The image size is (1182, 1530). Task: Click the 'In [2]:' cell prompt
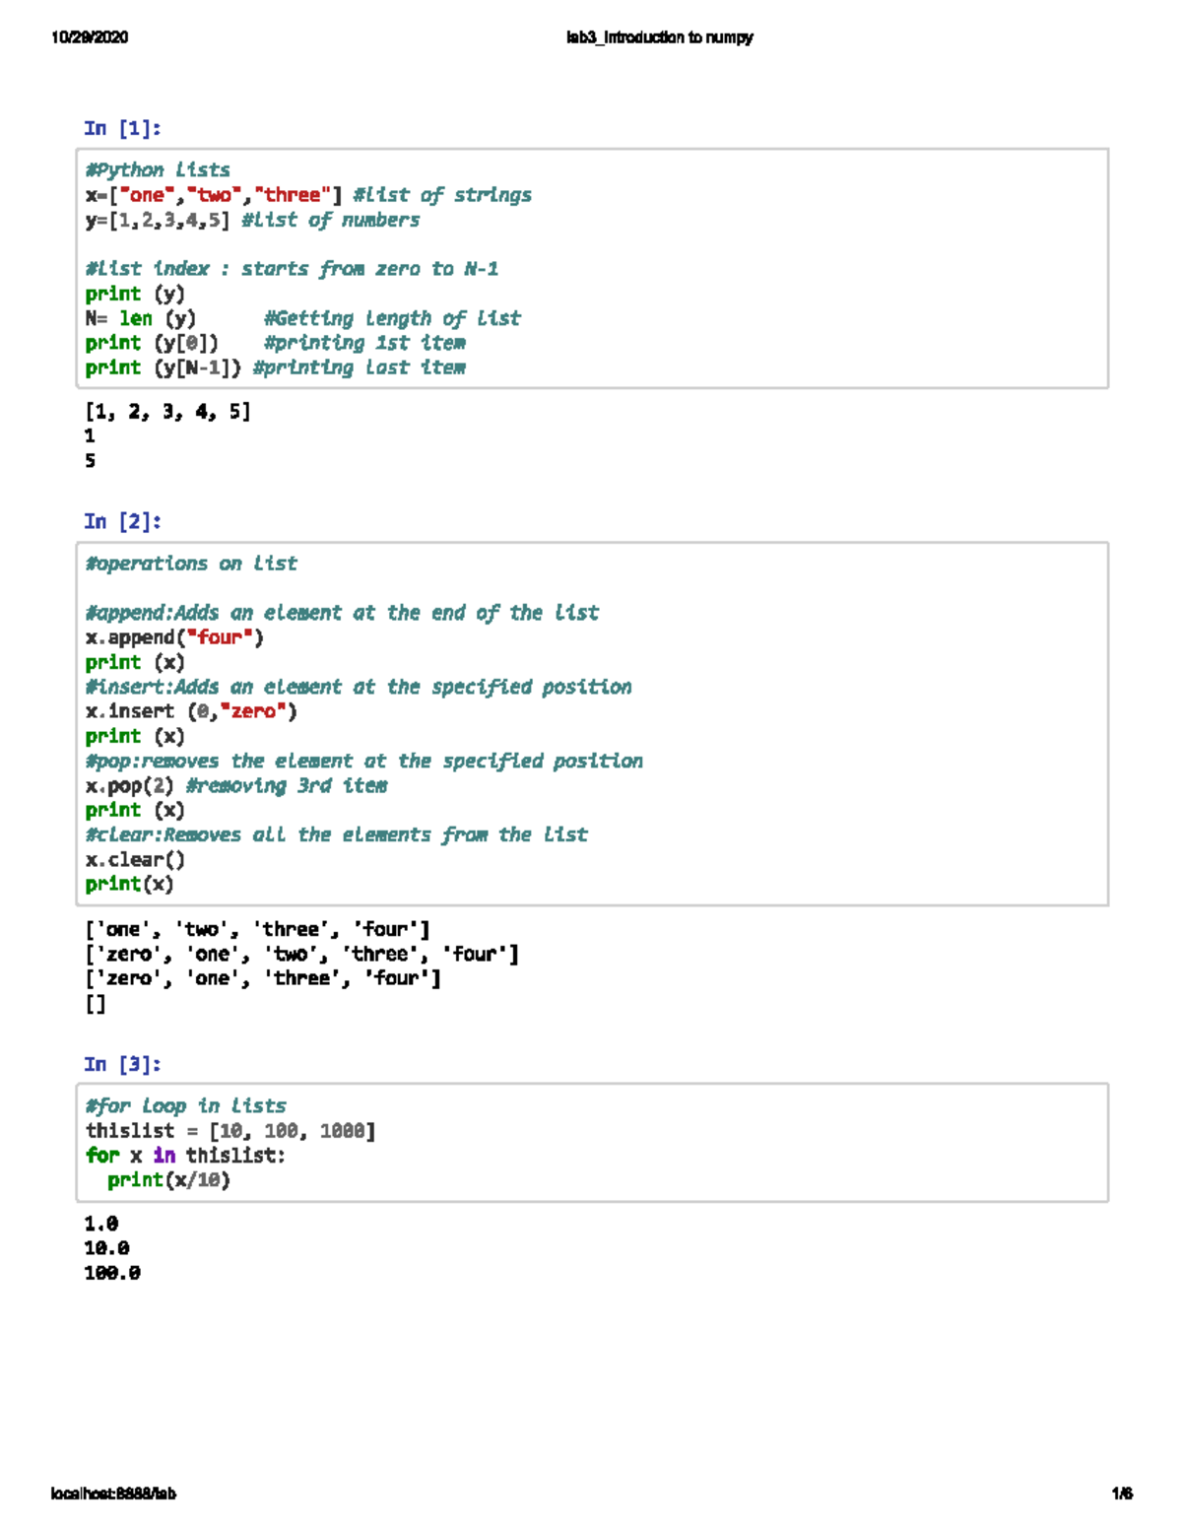click(x=122, y=521)
